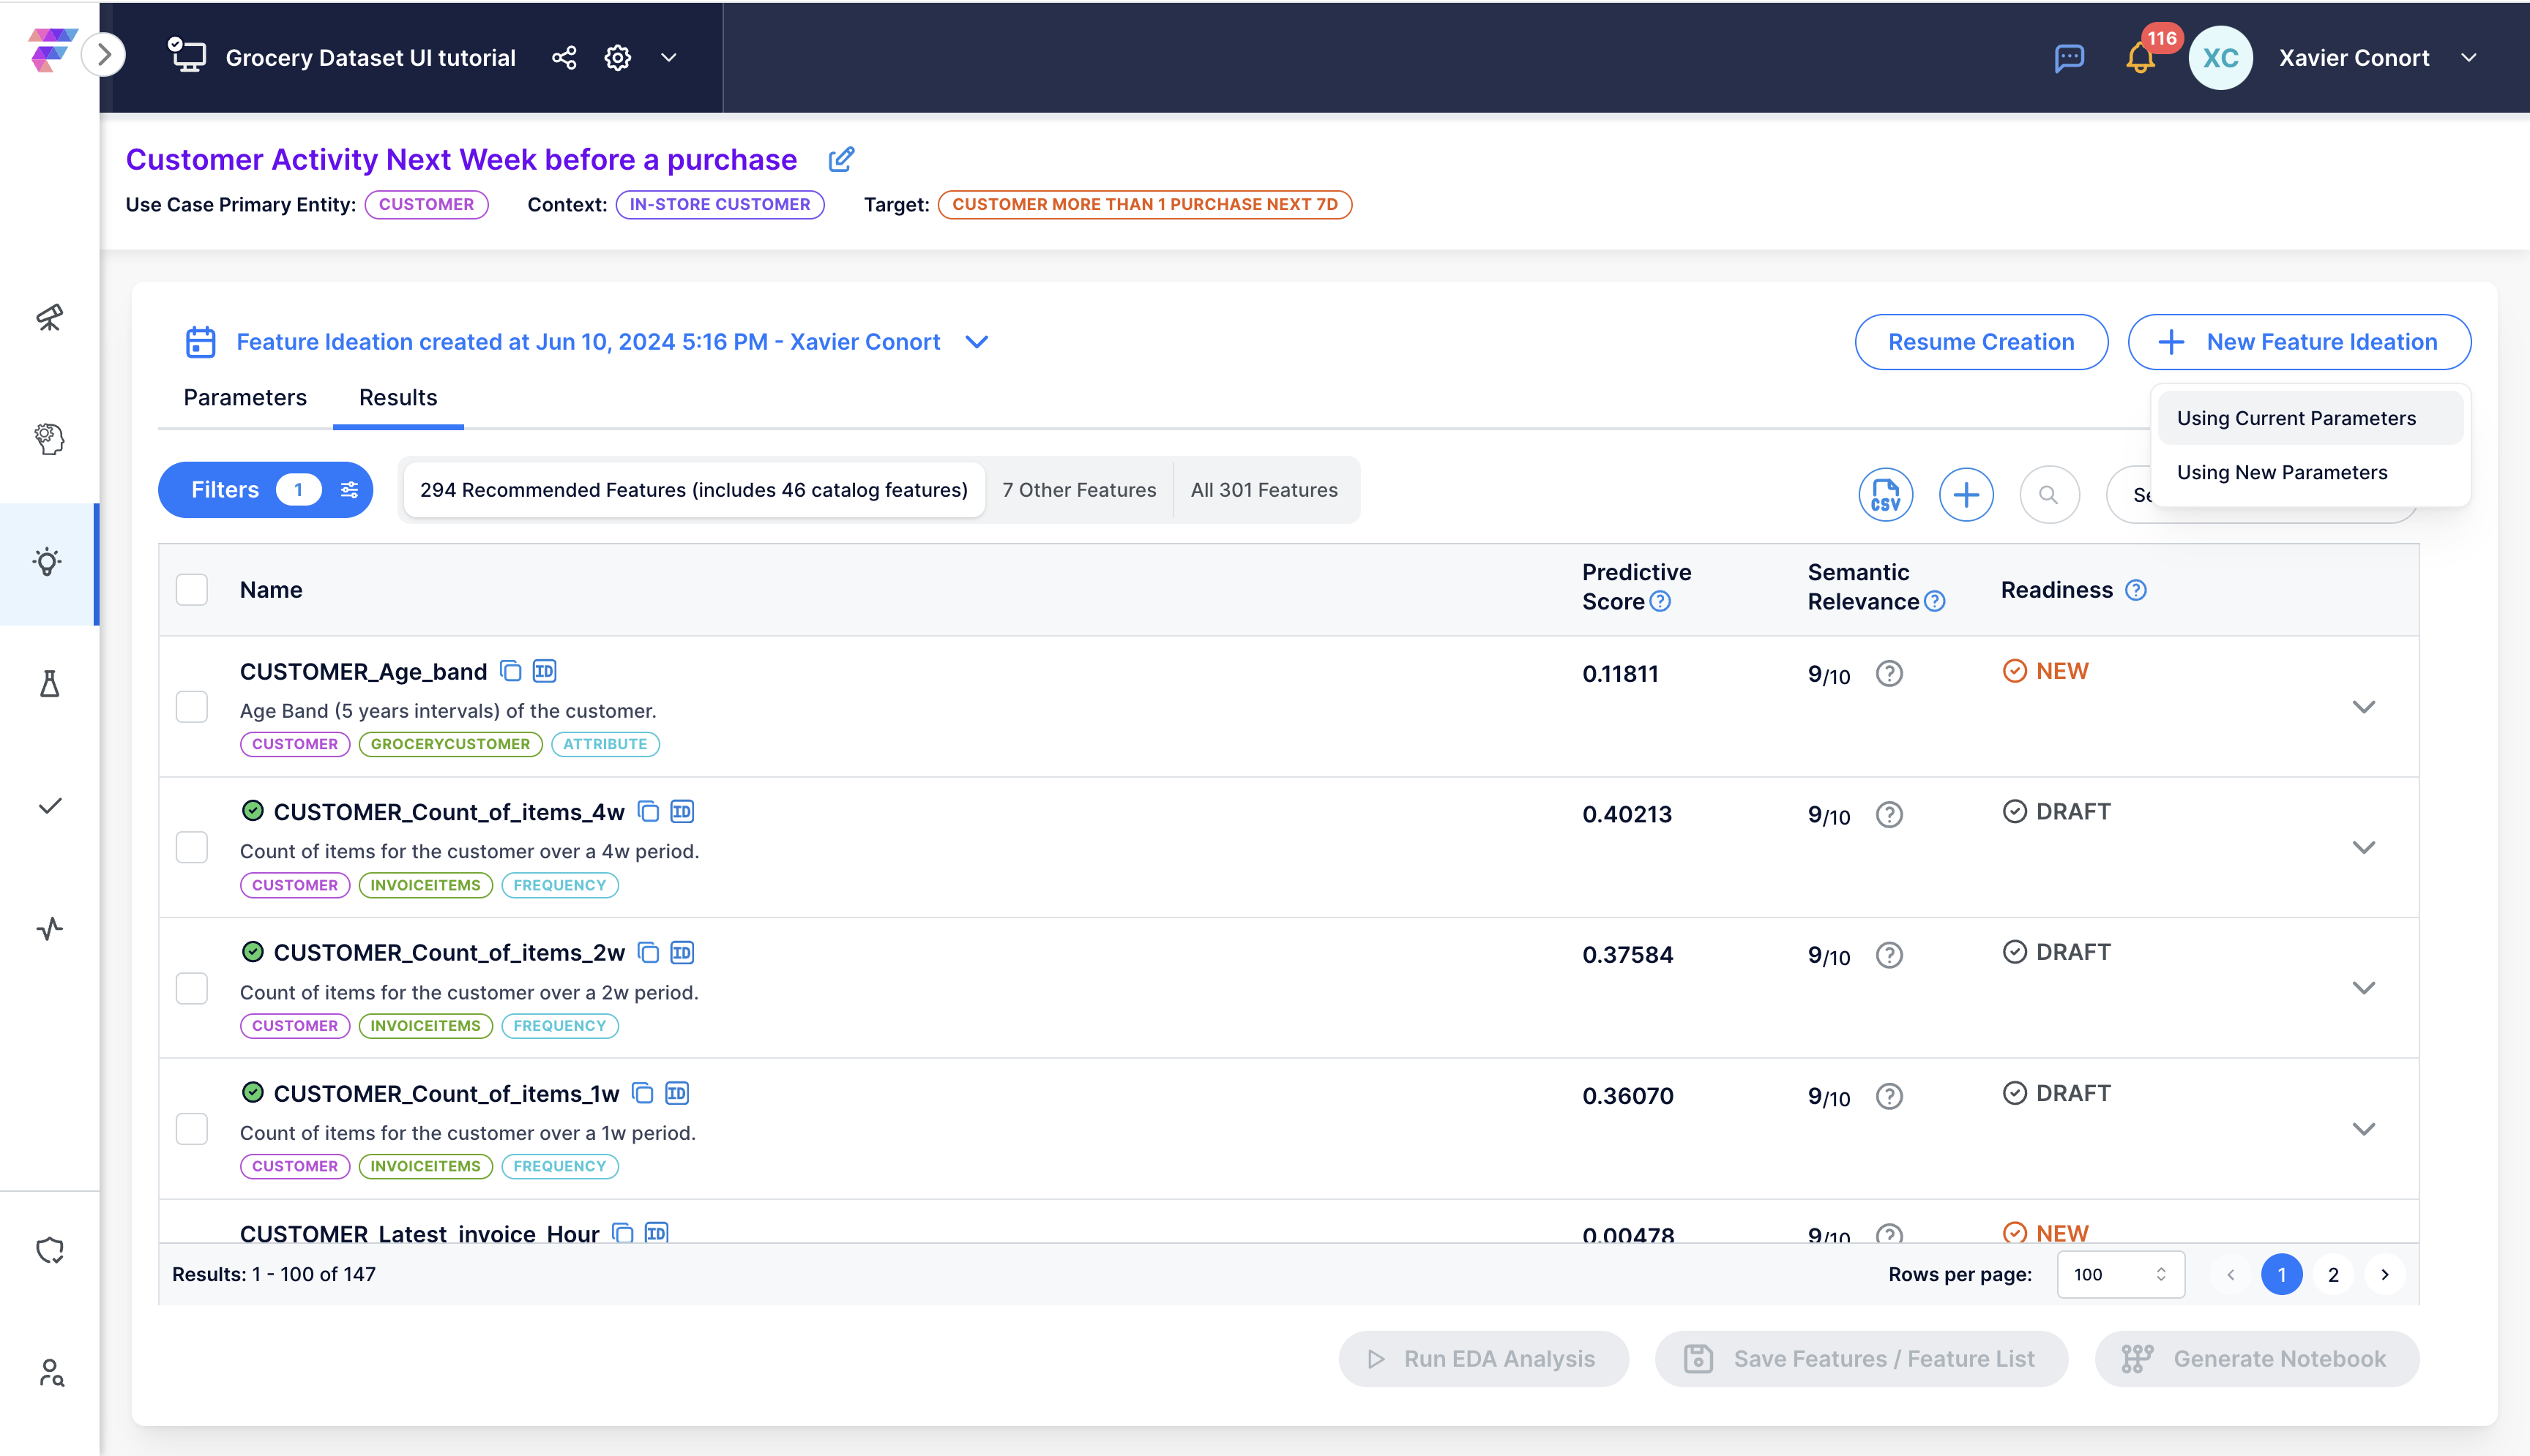Open the chat messages icon
Screen dimensions: 2530x1456
click(x=2069, y=58)
